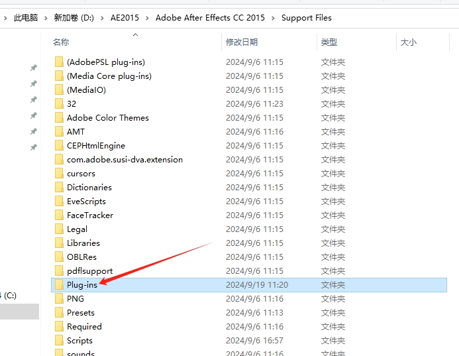Select the Required folder icon

point(59,326)
